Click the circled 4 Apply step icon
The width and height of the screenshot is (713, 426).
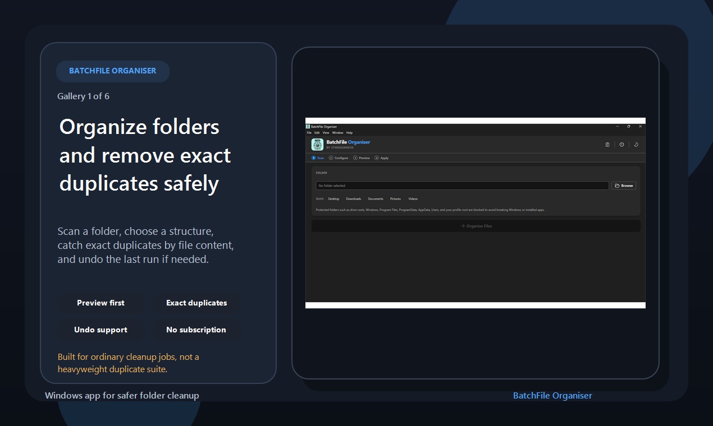point(377,158)
